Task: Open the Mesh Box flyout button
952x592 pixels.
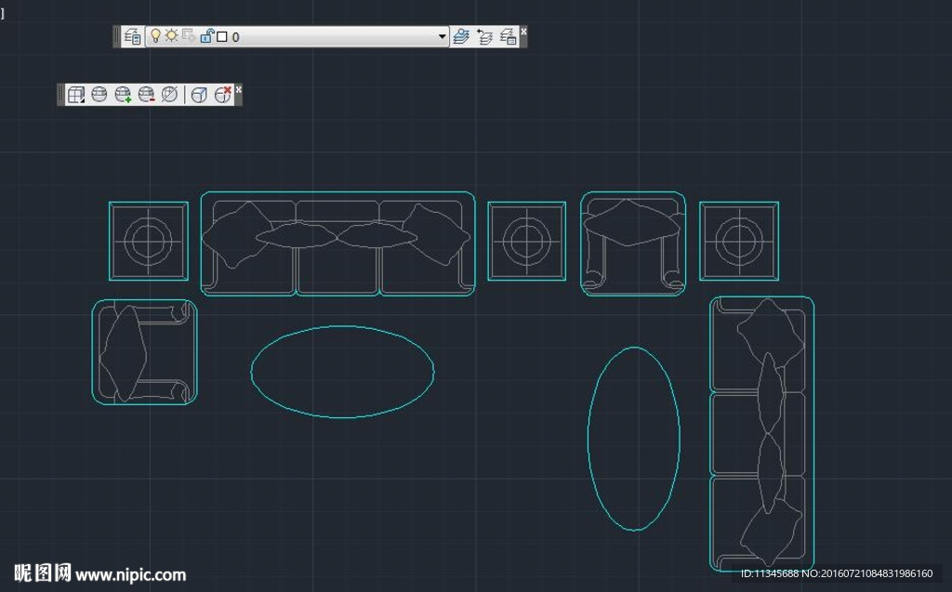Action: (76, 94)
